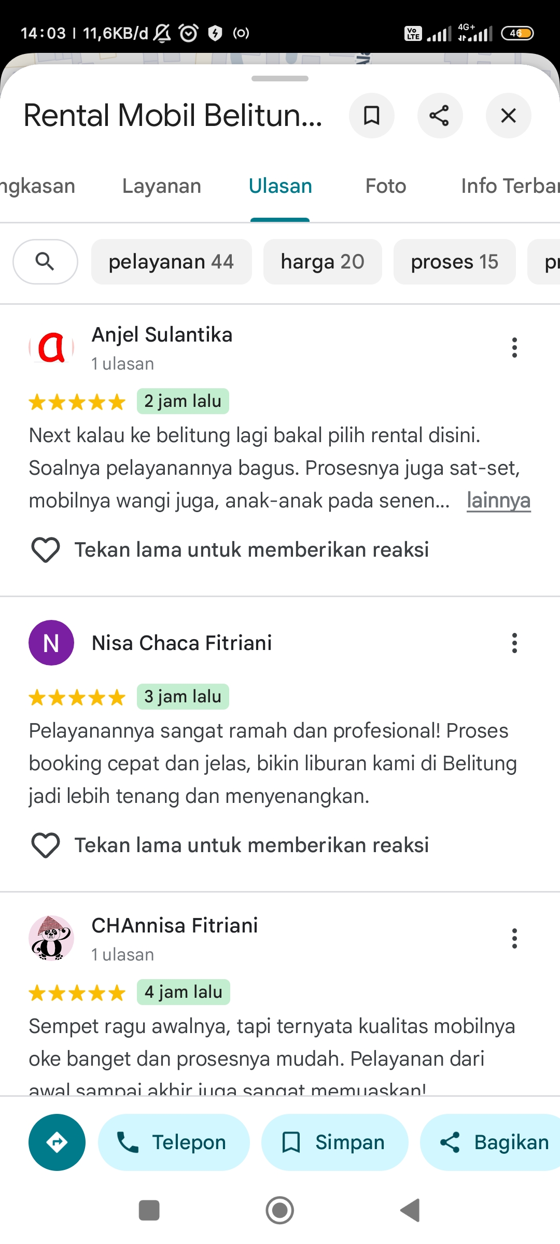Open the review search magnifier
The height and width of the screenshot is (1244, 560).
pyautogui.click(x=45, y=262)
